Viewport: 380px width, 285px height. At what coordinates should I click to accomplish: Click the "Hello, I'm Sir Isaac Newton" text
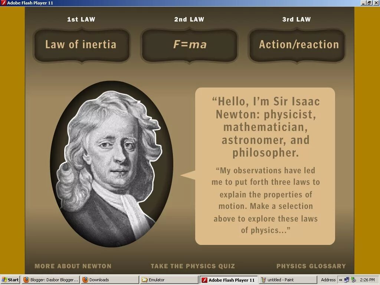(x=266, y=127)
